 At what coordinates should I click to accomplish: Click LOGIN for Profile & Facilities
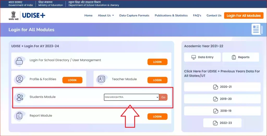[72, 80]
